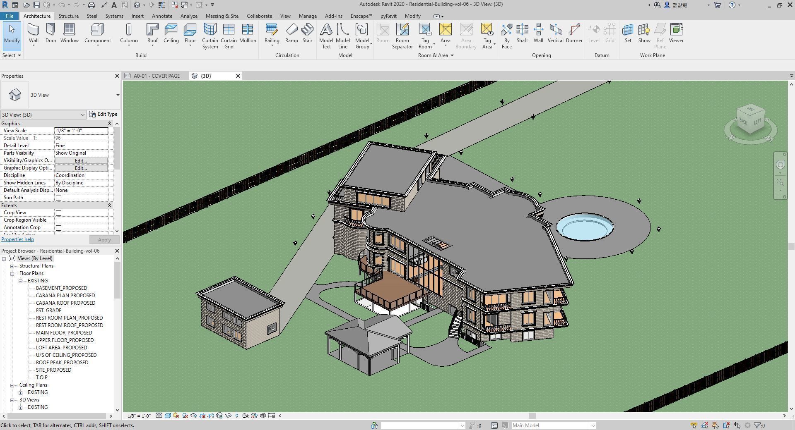The image size is (795, 430).
Task: Select the Roof tool
Action: (152, 33)
